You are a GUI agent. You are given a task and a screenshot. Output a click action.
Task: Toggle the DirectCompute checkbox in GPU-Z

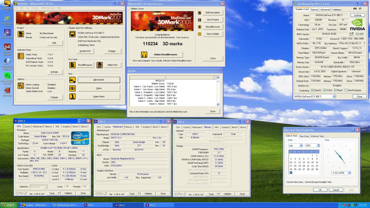pos(346,90)
